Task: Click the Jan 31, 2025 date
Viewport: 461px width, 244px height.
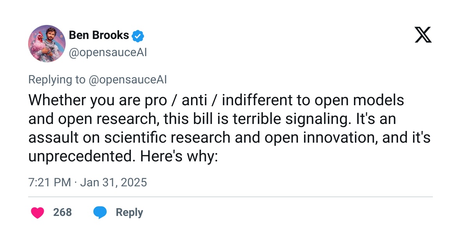Action: pos(113,182)
